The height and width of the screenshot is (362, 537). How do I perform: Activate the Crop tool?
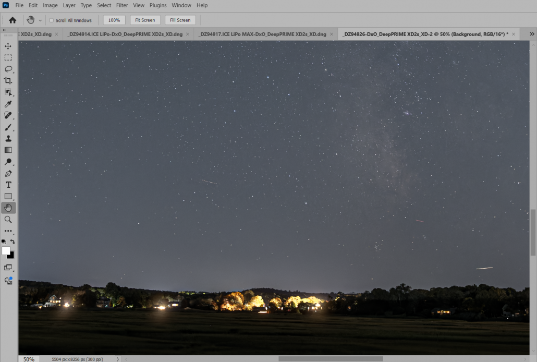point(8,81)
